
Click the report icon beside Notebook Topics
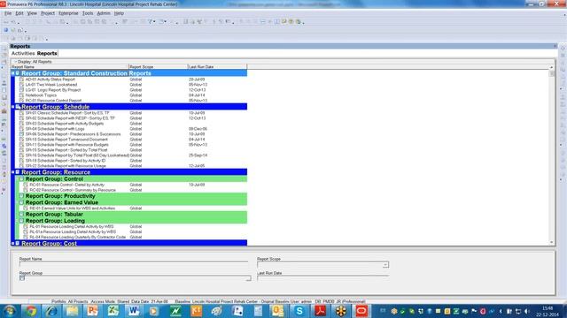[21, 95]
